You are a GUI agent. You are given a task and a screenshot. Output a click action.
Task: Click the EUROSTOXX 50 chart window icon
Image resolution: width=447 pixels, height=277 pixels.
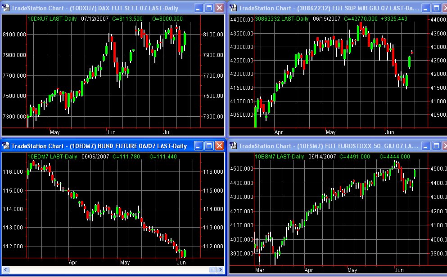(x=233, y=146)
